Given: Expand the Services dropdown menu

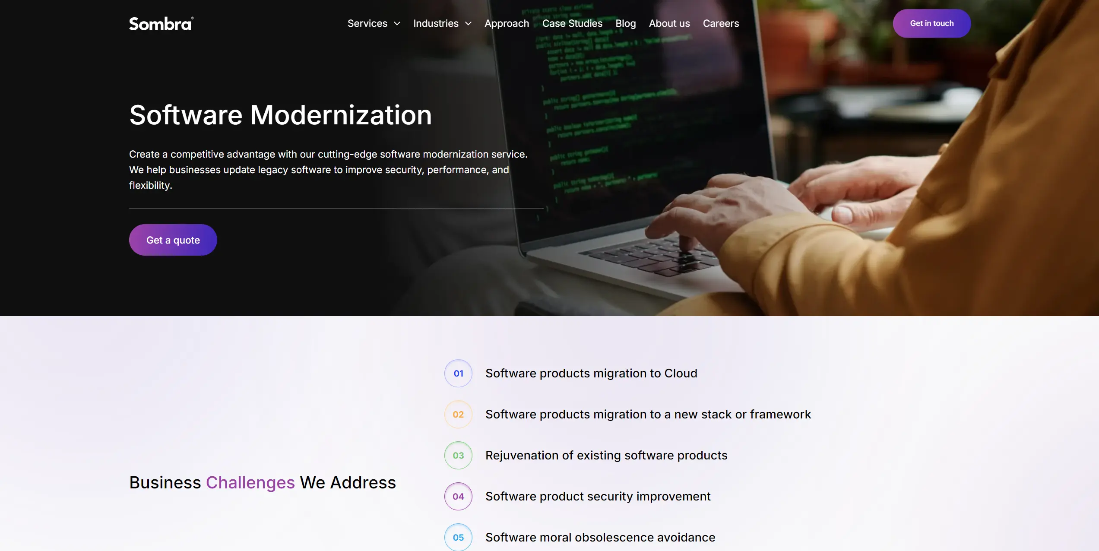Looking at the screenshot, I should [x=373, y=23].
